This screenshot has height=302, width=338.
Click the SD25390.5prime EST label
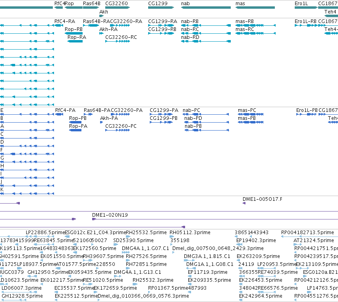click(133, 240)
